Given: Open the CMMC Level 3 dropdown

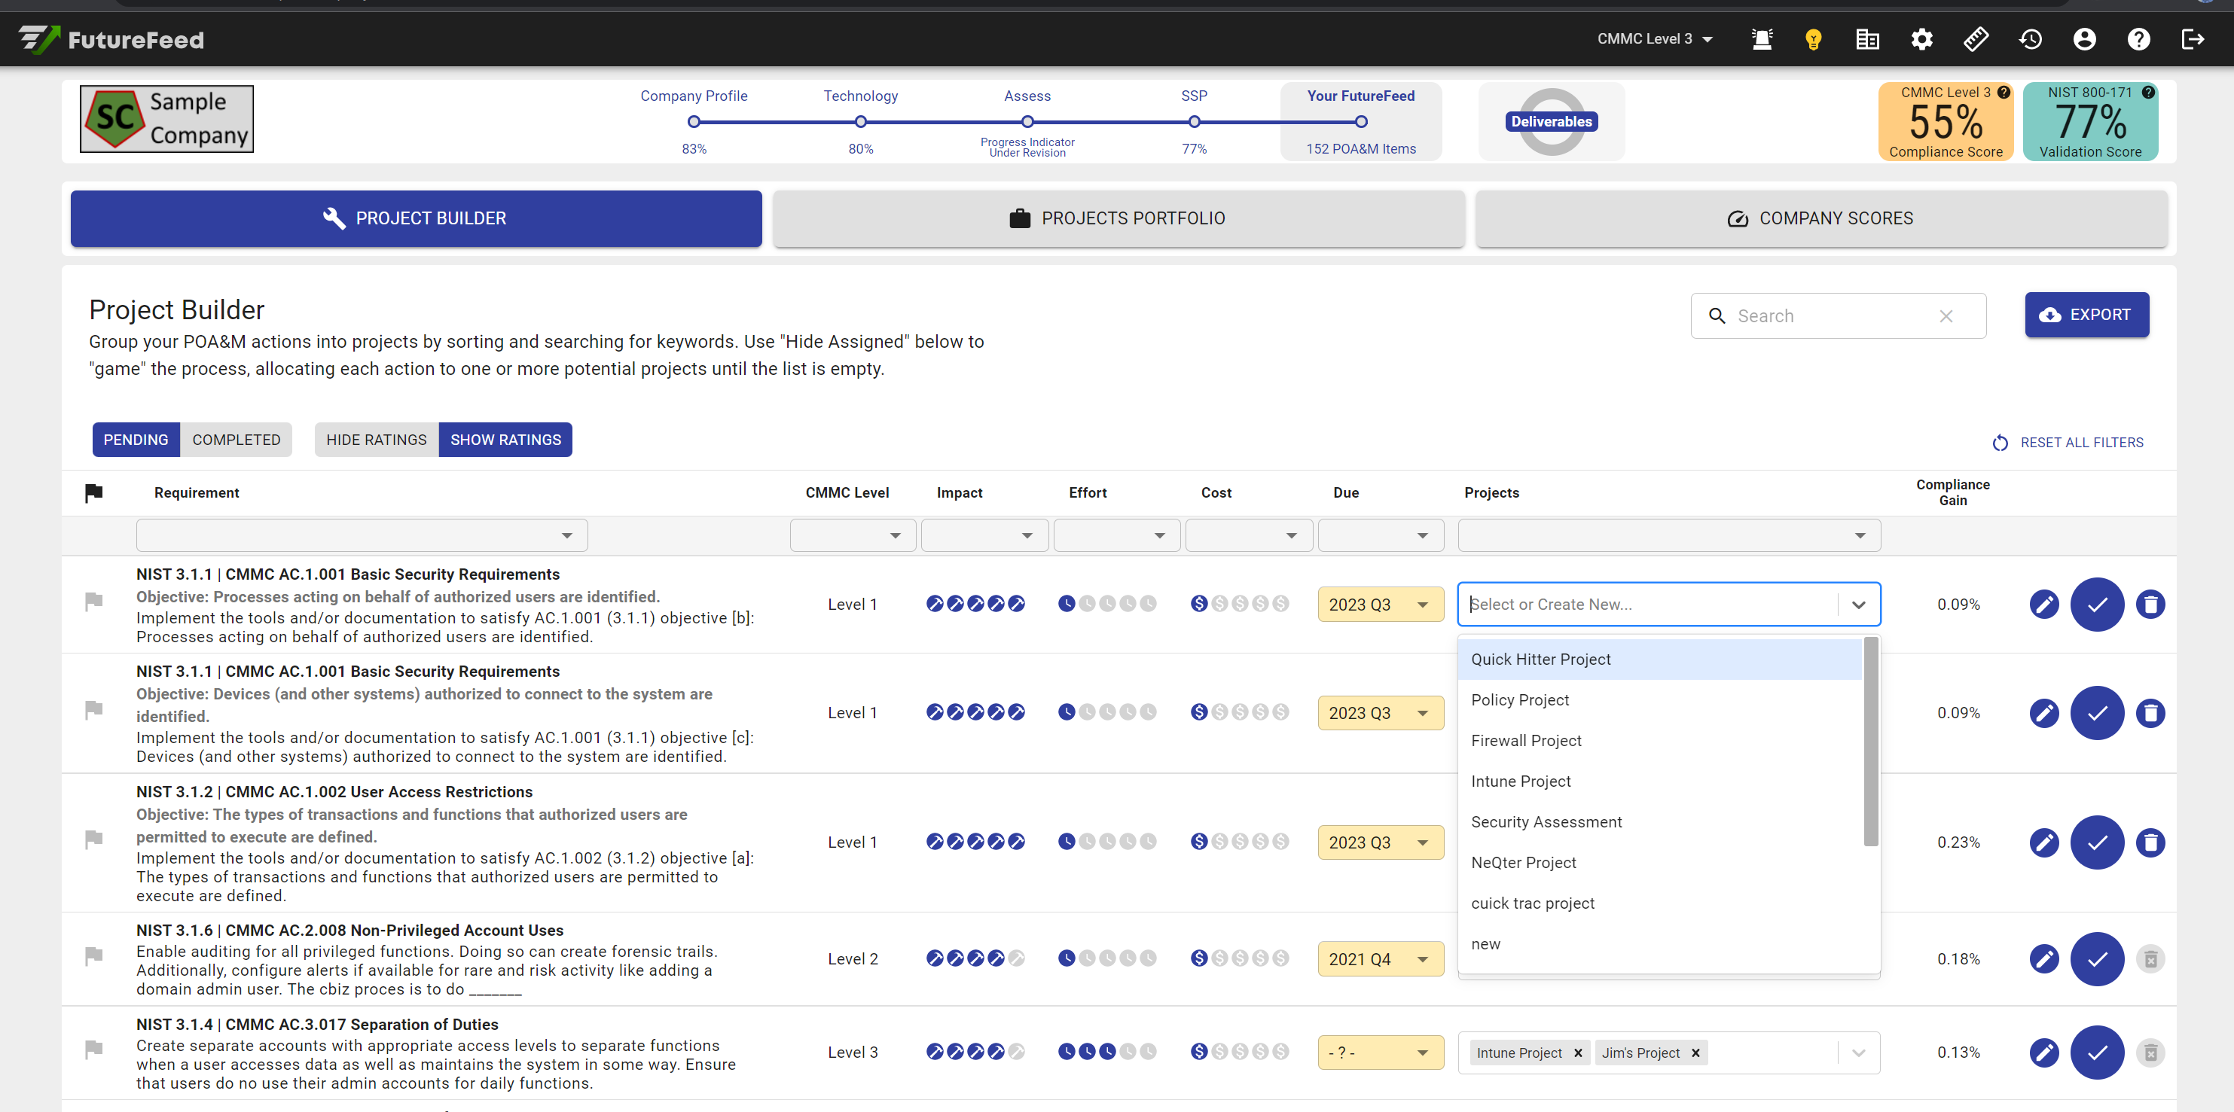Looking at the screenshot, I should (1654, 39).
